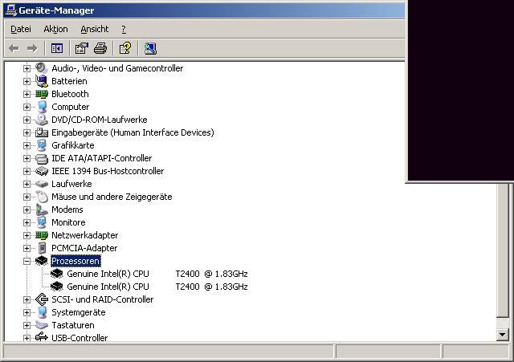The height and width of the screenshot is (362, 514).
Task: Click the Systemgeräte category icon
Action: [42, 312]
